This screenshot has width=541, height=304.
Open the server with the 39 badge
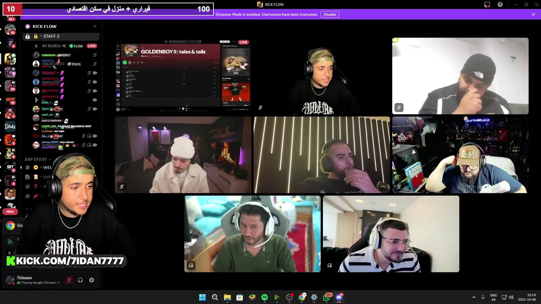coord(10,86)
